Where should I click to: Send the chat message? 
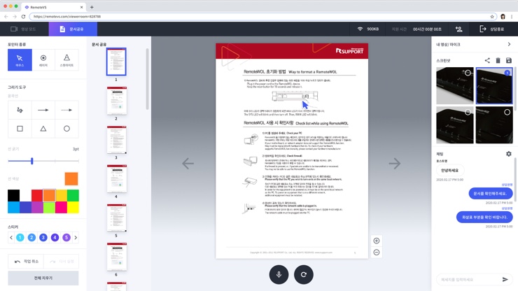click(505, 279)
